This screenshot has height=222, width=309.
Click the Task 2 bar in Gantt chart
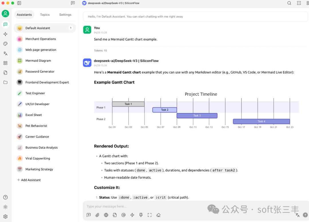click(x=165, y=110)
